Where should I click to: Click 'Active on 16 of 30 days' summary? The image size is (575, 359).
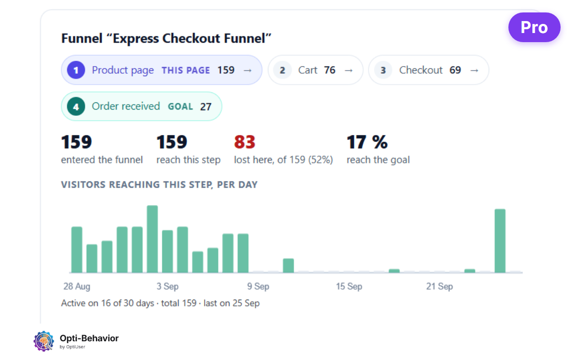(108, 303)
